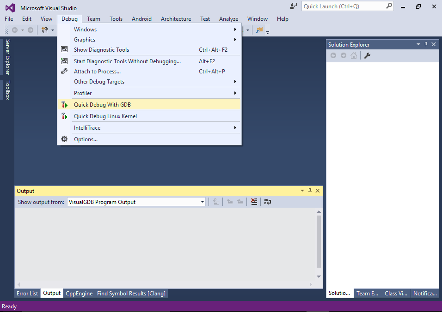The height and width of the screenshot is (312, 442).
Task: Switch to the Error List tab
Action: [27, 293]
